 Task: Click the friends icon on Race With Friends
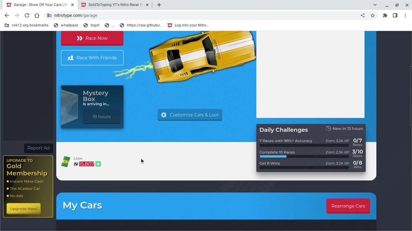[70, 58]
